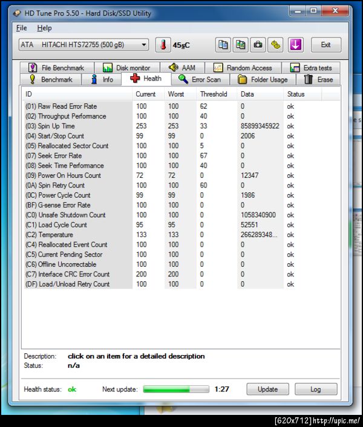Click the 85899345922 data value
The width and height of the screenshot is (363, 427).
coord(260,126)
